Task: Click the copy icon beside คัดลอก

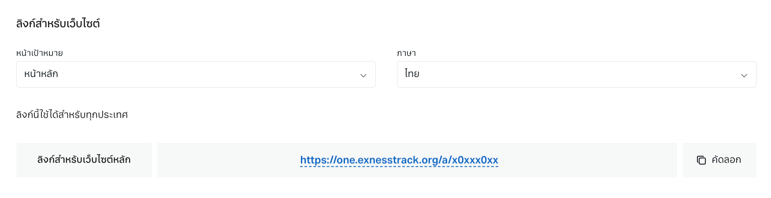Action: coord(701,160)
